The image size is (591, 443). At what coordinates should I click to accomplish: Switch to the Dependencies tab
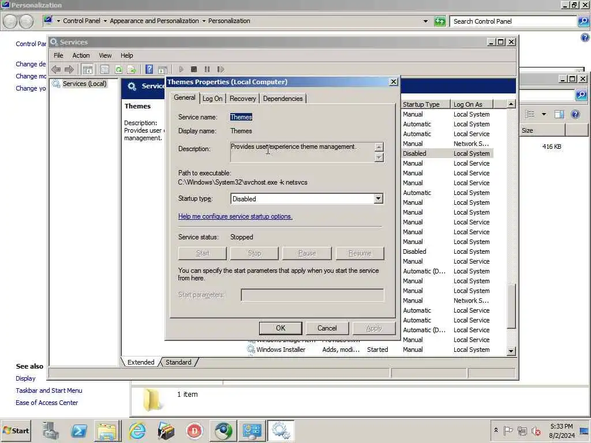coord(283,99)
